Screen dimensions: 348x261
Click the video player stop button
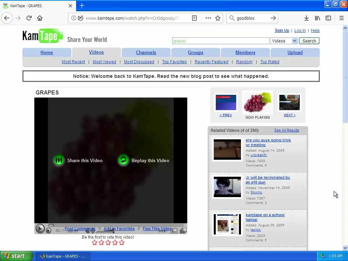(49, 231)
